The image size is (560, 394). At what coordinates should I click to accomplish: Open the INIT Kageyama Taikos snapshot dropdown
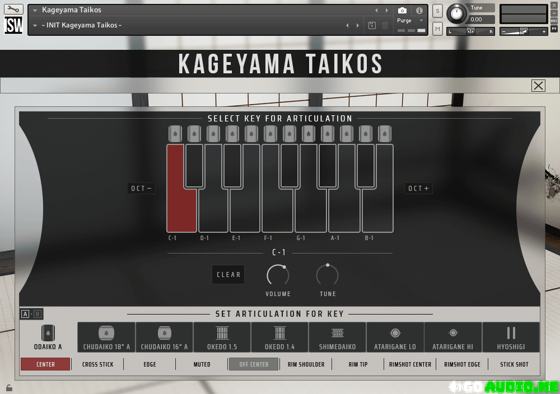coord(35,25)
